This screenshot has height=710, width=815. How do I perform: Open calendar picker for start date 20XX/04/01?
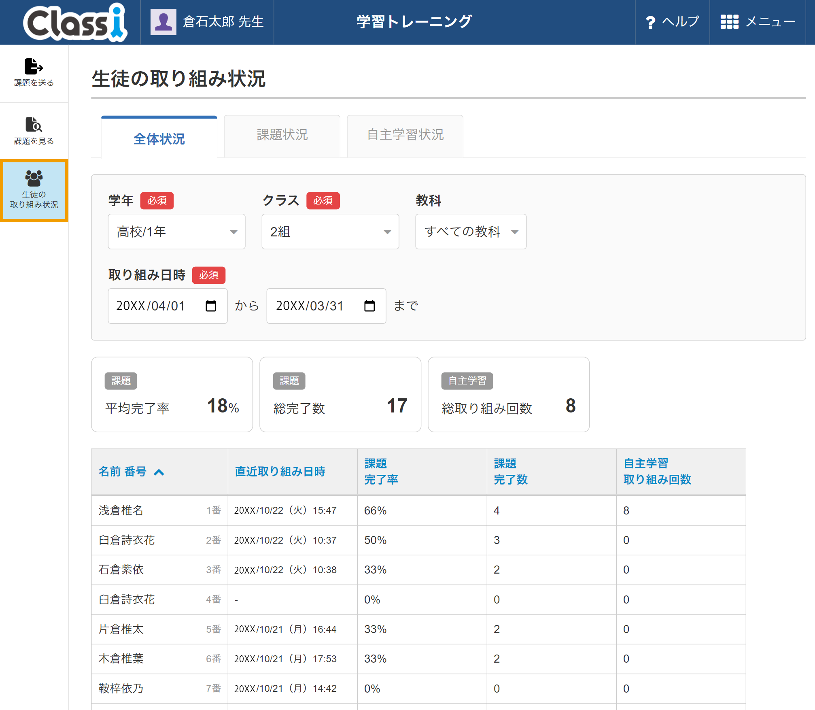coord(211,306)
